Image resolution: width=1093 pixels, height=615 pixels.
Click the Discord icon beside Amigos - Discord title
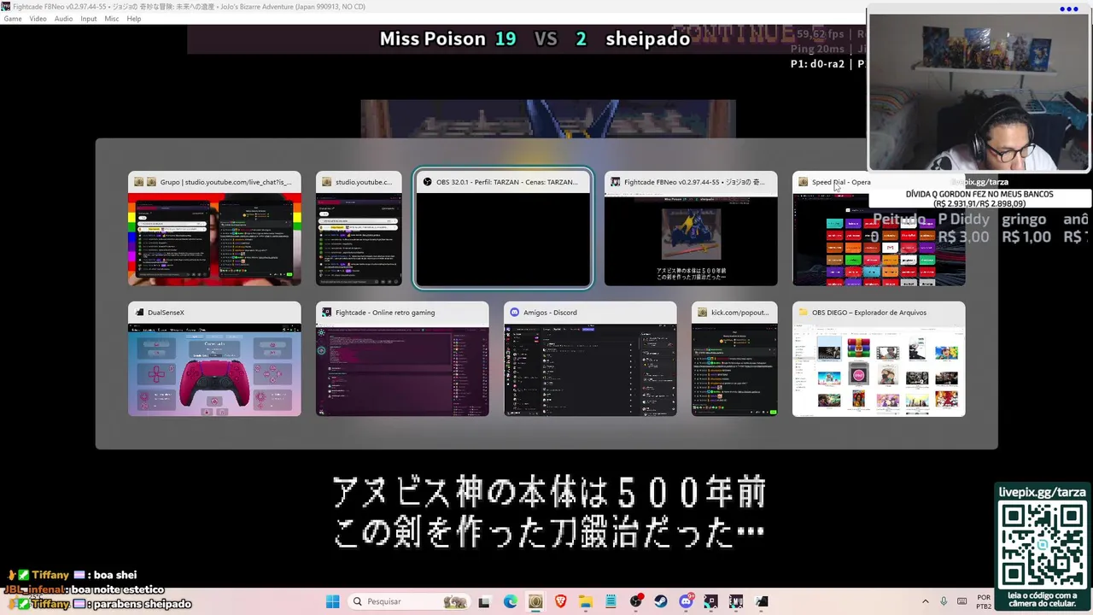click(x=514, y=313)
